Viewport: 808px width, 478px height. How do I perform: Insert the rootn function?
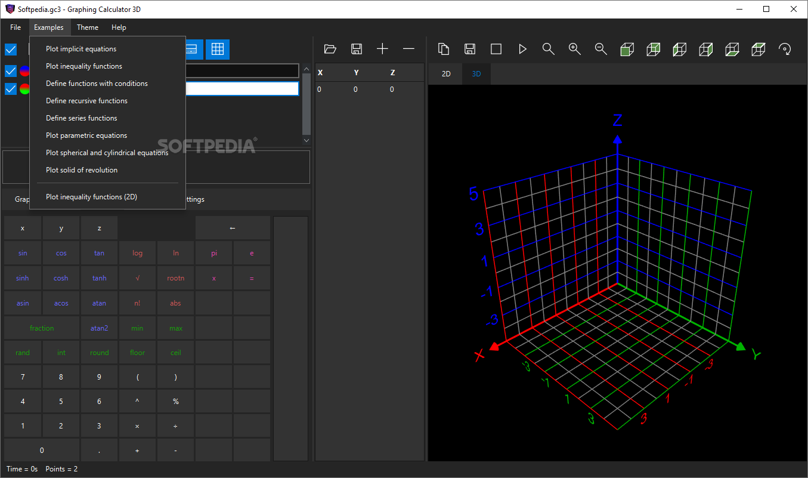[175, 278]
